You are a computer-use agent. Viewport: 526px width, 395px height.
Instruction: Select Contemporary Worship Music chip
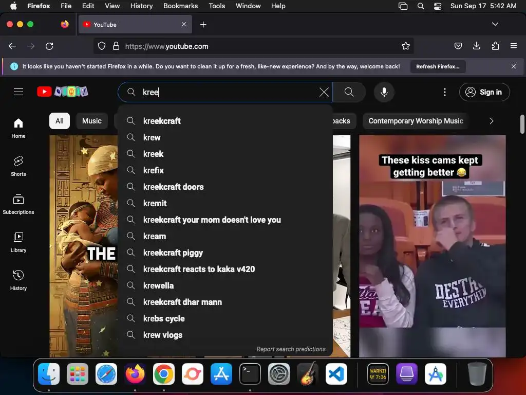pos(416,121)
